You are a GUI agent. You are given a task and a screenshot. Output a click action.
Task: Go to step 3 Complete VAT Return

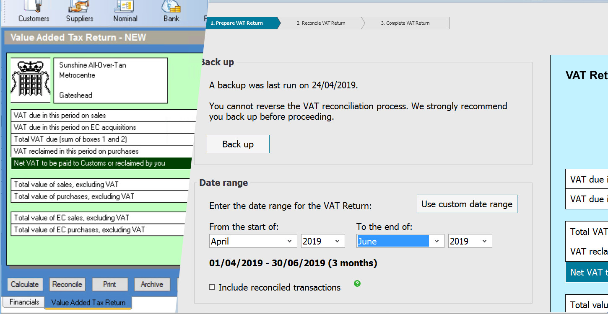[405, 23]
